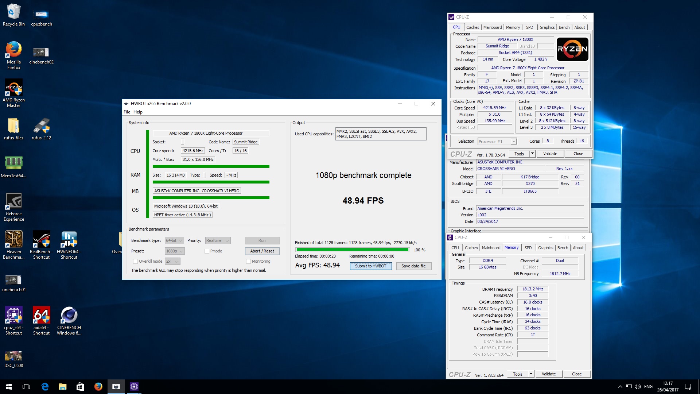Click the ENG language indicator
The height and width of the screenshot is (394, 700).
[648, 387]
